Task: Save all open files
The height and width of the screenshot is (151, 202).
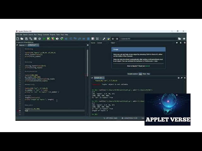Action: pos(31,39)
